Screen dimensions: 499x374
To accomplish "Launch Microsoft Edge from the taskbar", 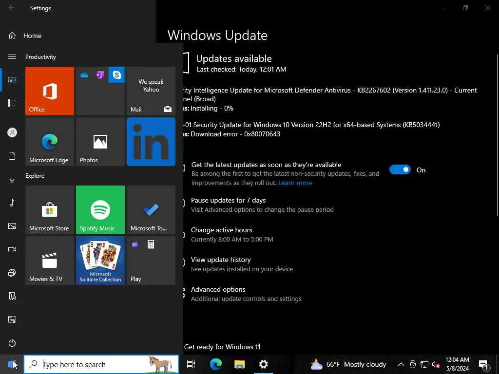I will coord(216,364).
